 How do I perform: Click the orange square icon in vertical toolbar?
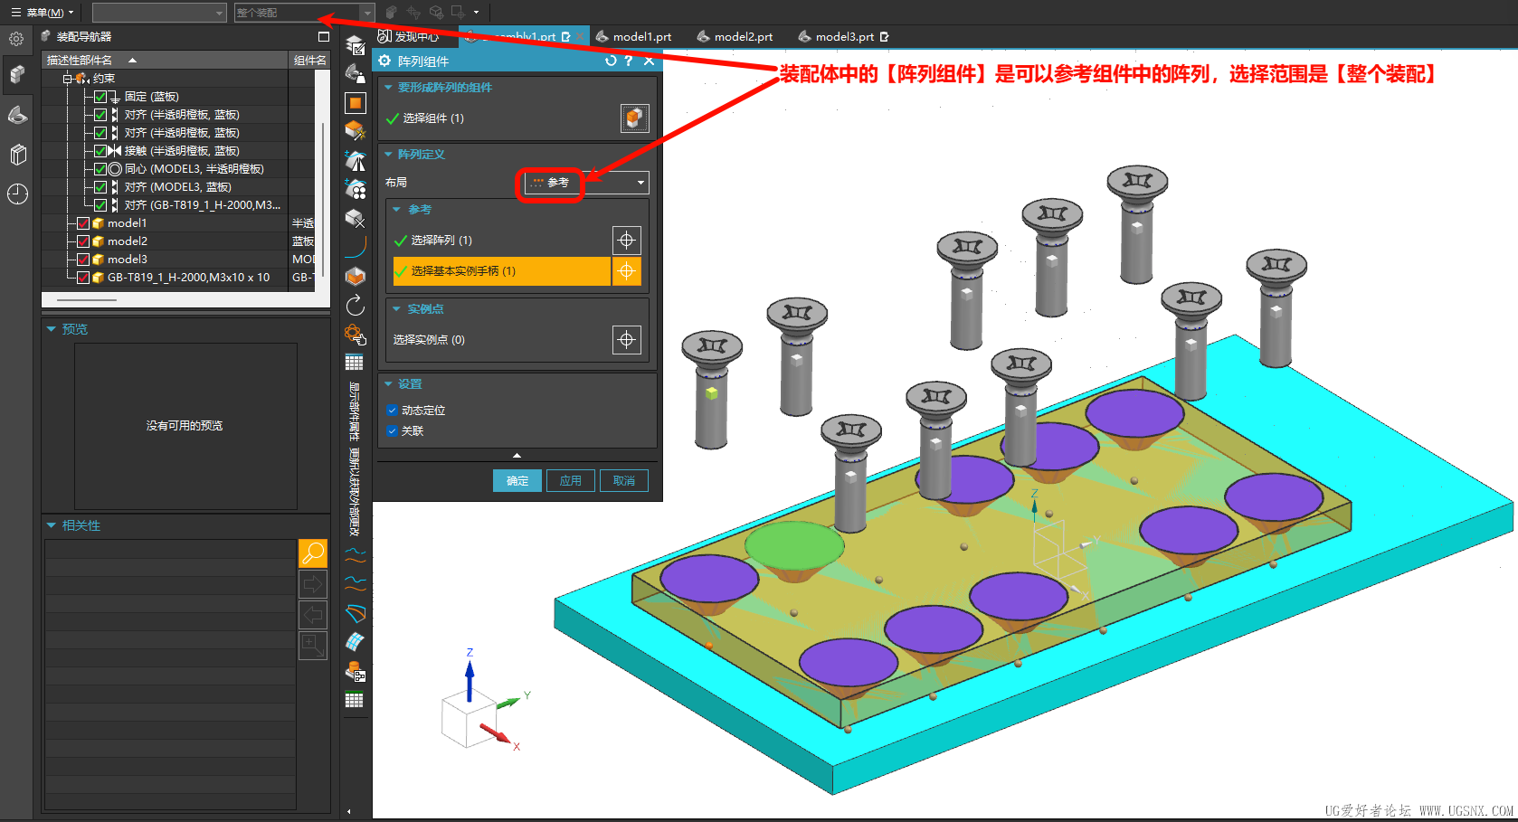pyautogui.click(x=356, y=103)
